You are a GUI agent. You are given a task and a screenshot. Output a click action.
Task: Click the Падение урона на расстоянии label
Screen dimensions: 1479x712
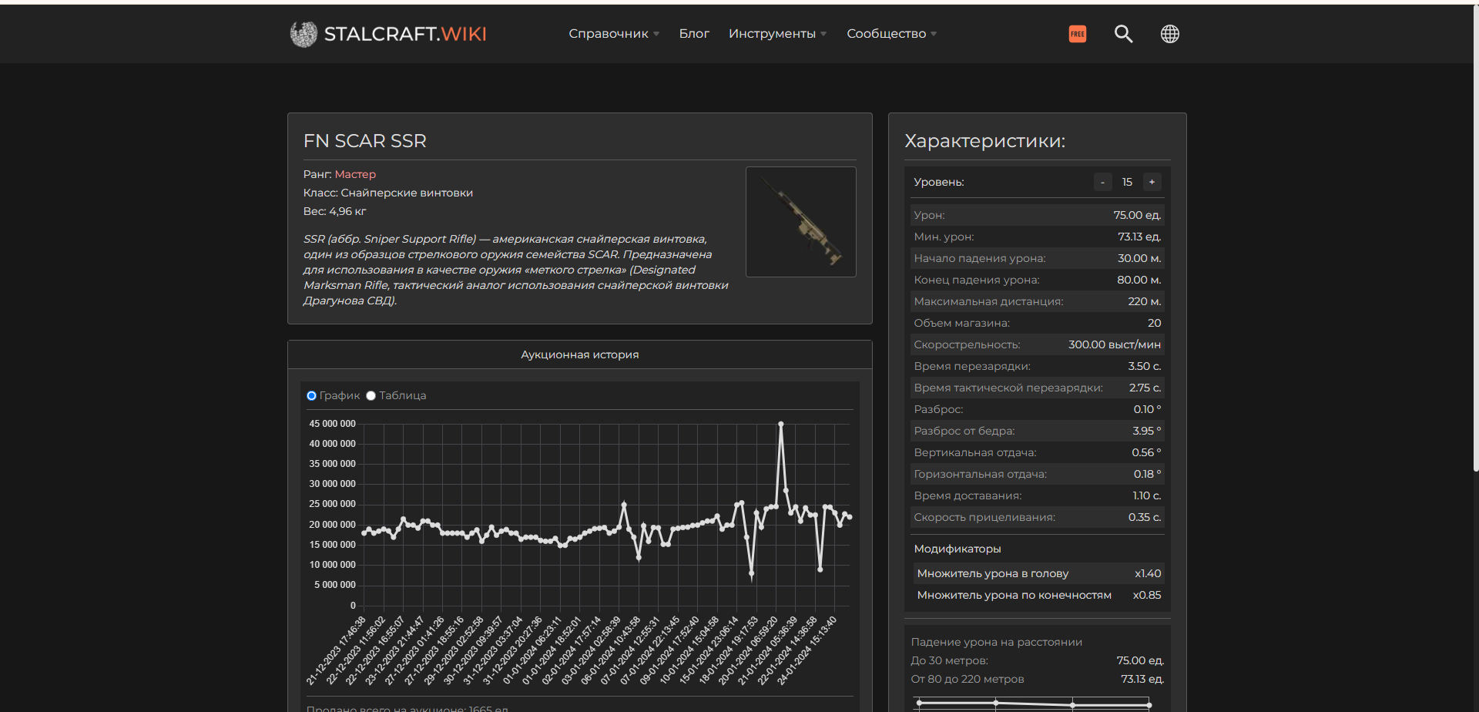[996, 642]
